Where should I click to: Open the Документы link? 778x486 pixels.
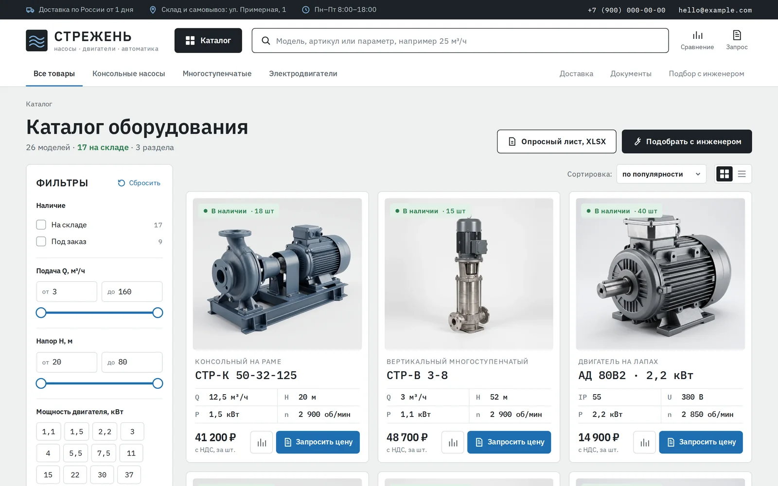(631, 74)
